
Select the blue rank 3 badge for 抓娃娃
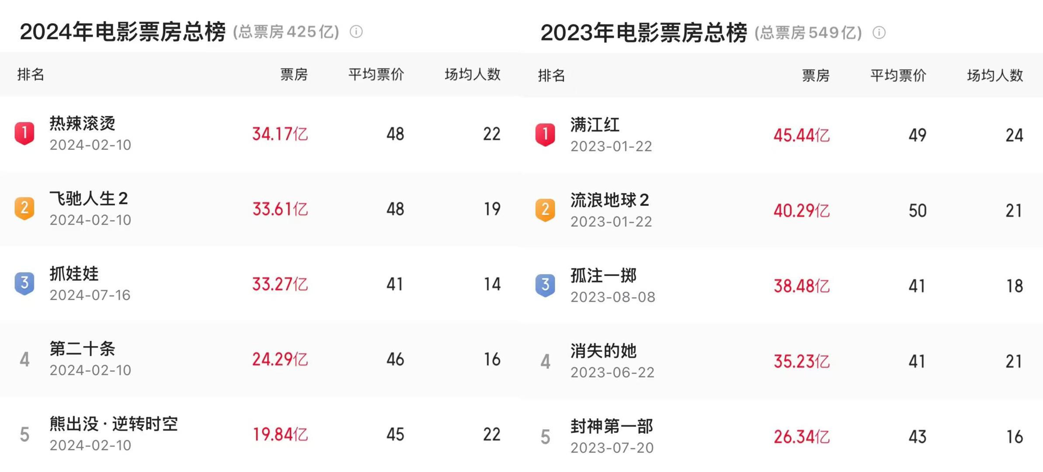point(25,285)
